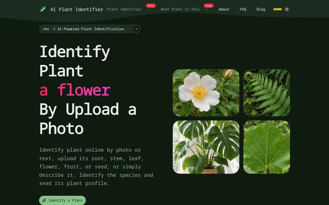
Task: Click the AI Plant Identifier leaf logo
Action: click(x=43, y=9)
